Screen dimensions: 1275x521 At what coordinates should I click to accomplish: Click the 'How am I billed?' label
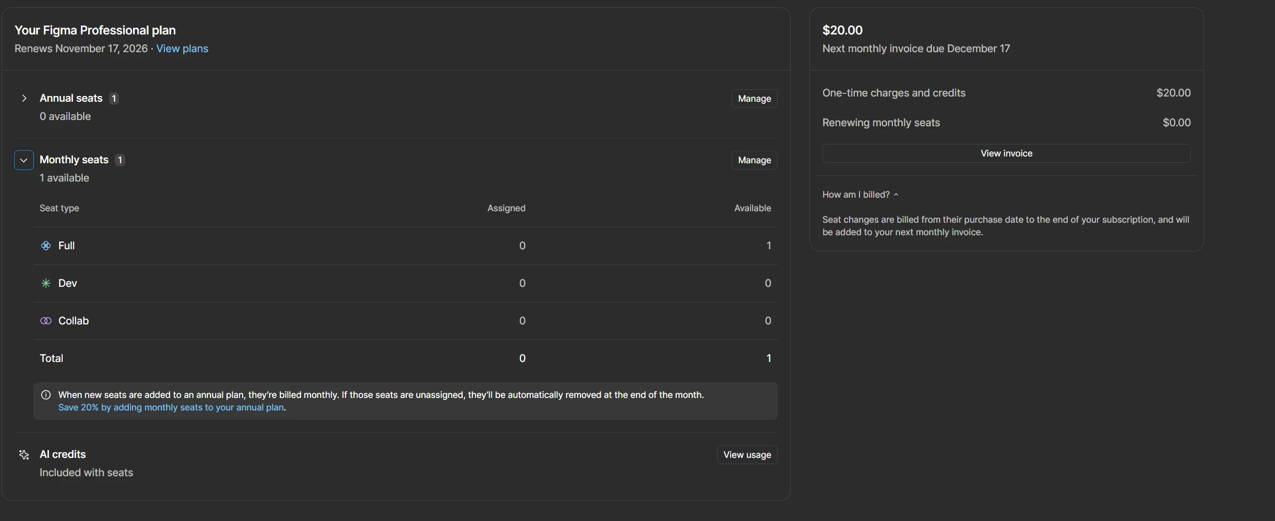pyautogui.click(x=856, y=195)
